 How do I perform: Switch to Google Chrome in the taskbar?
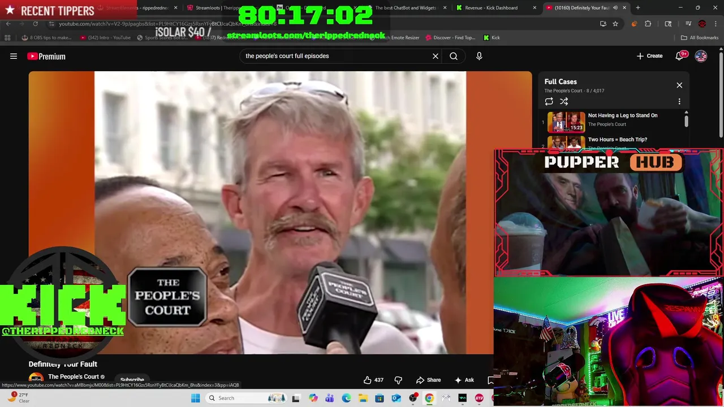tap(429, 398)
